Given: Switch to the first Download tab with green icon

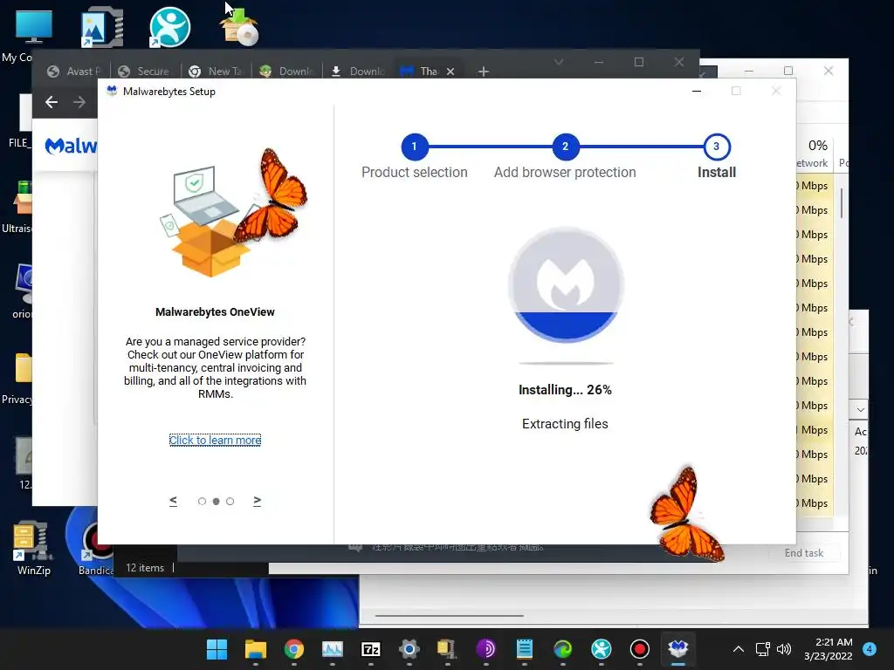Looking at the screenshot, I should (x=286, y=72).
